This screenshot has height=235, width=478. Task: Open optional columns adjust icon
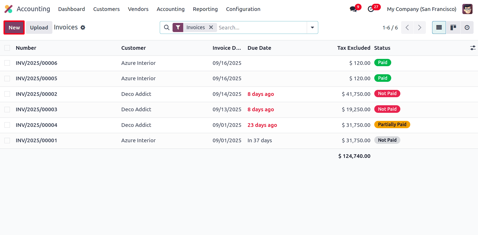[x=473, y=48]
